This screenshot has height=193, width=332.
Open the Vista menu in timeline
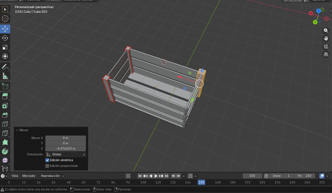(x=15, y=176)
